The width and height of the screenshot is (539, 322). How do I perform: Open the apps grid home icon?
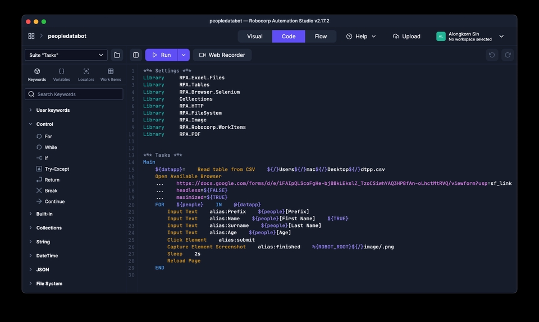point(31,36)
